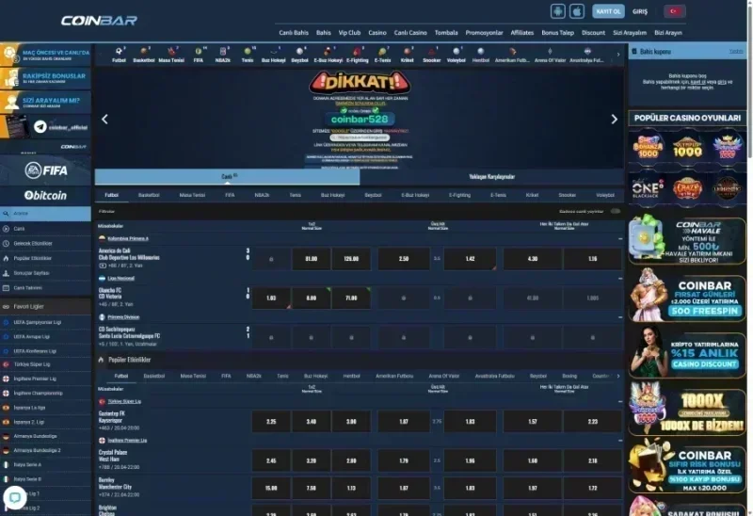Select odds 2.45 for Crystal Palace
Image resolution: width=753 pixels, height=516 pixels.
[271, 460]
